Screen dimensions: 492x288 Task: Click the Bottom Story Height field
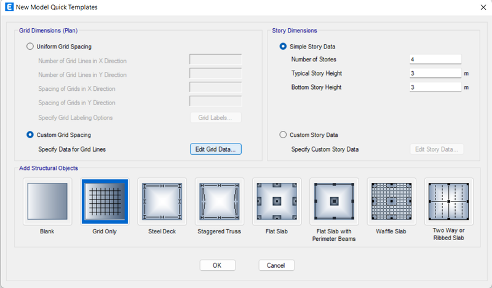[435, 87]
